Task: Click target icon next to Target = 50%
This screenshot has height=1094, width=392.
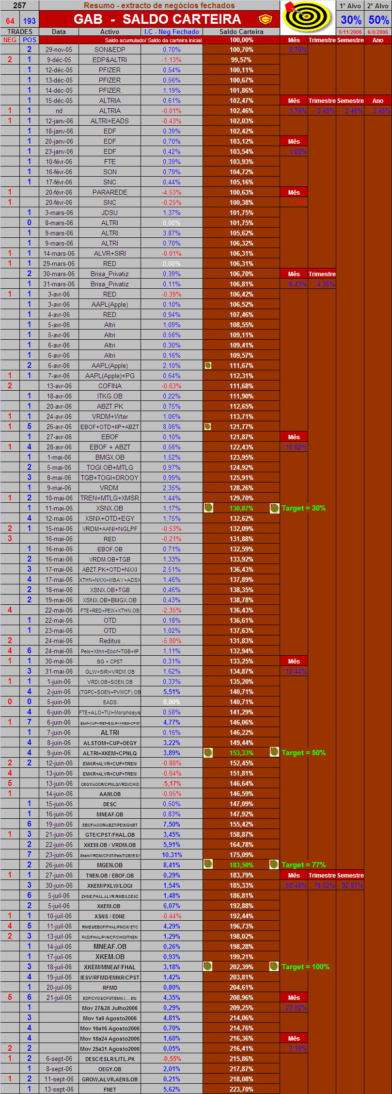Action: (x=274, y=752)
